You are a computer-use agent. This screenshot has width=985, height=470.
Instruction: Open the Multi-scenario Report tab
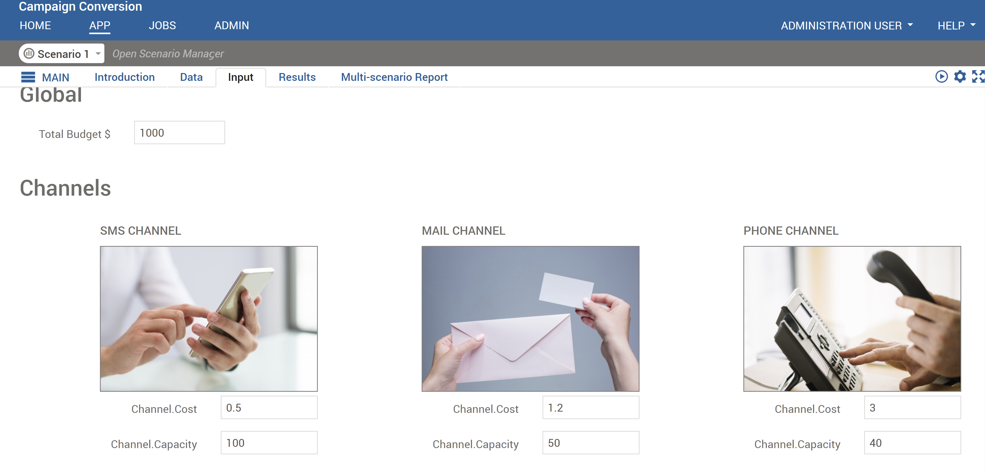point(394,77)
